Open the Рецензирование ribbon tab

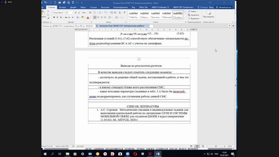(x=120, y=7)
